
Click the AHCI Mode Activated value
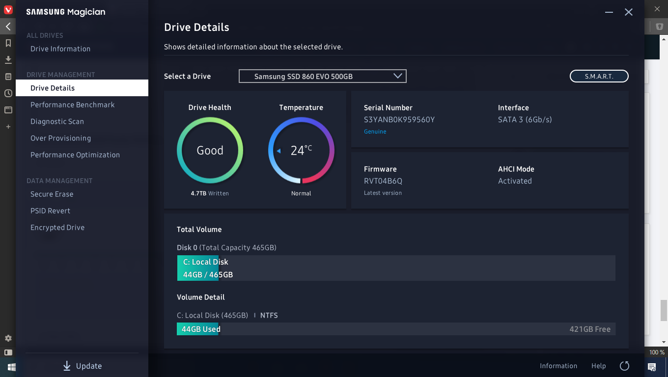pyautogui.click(x=515, y=181)
